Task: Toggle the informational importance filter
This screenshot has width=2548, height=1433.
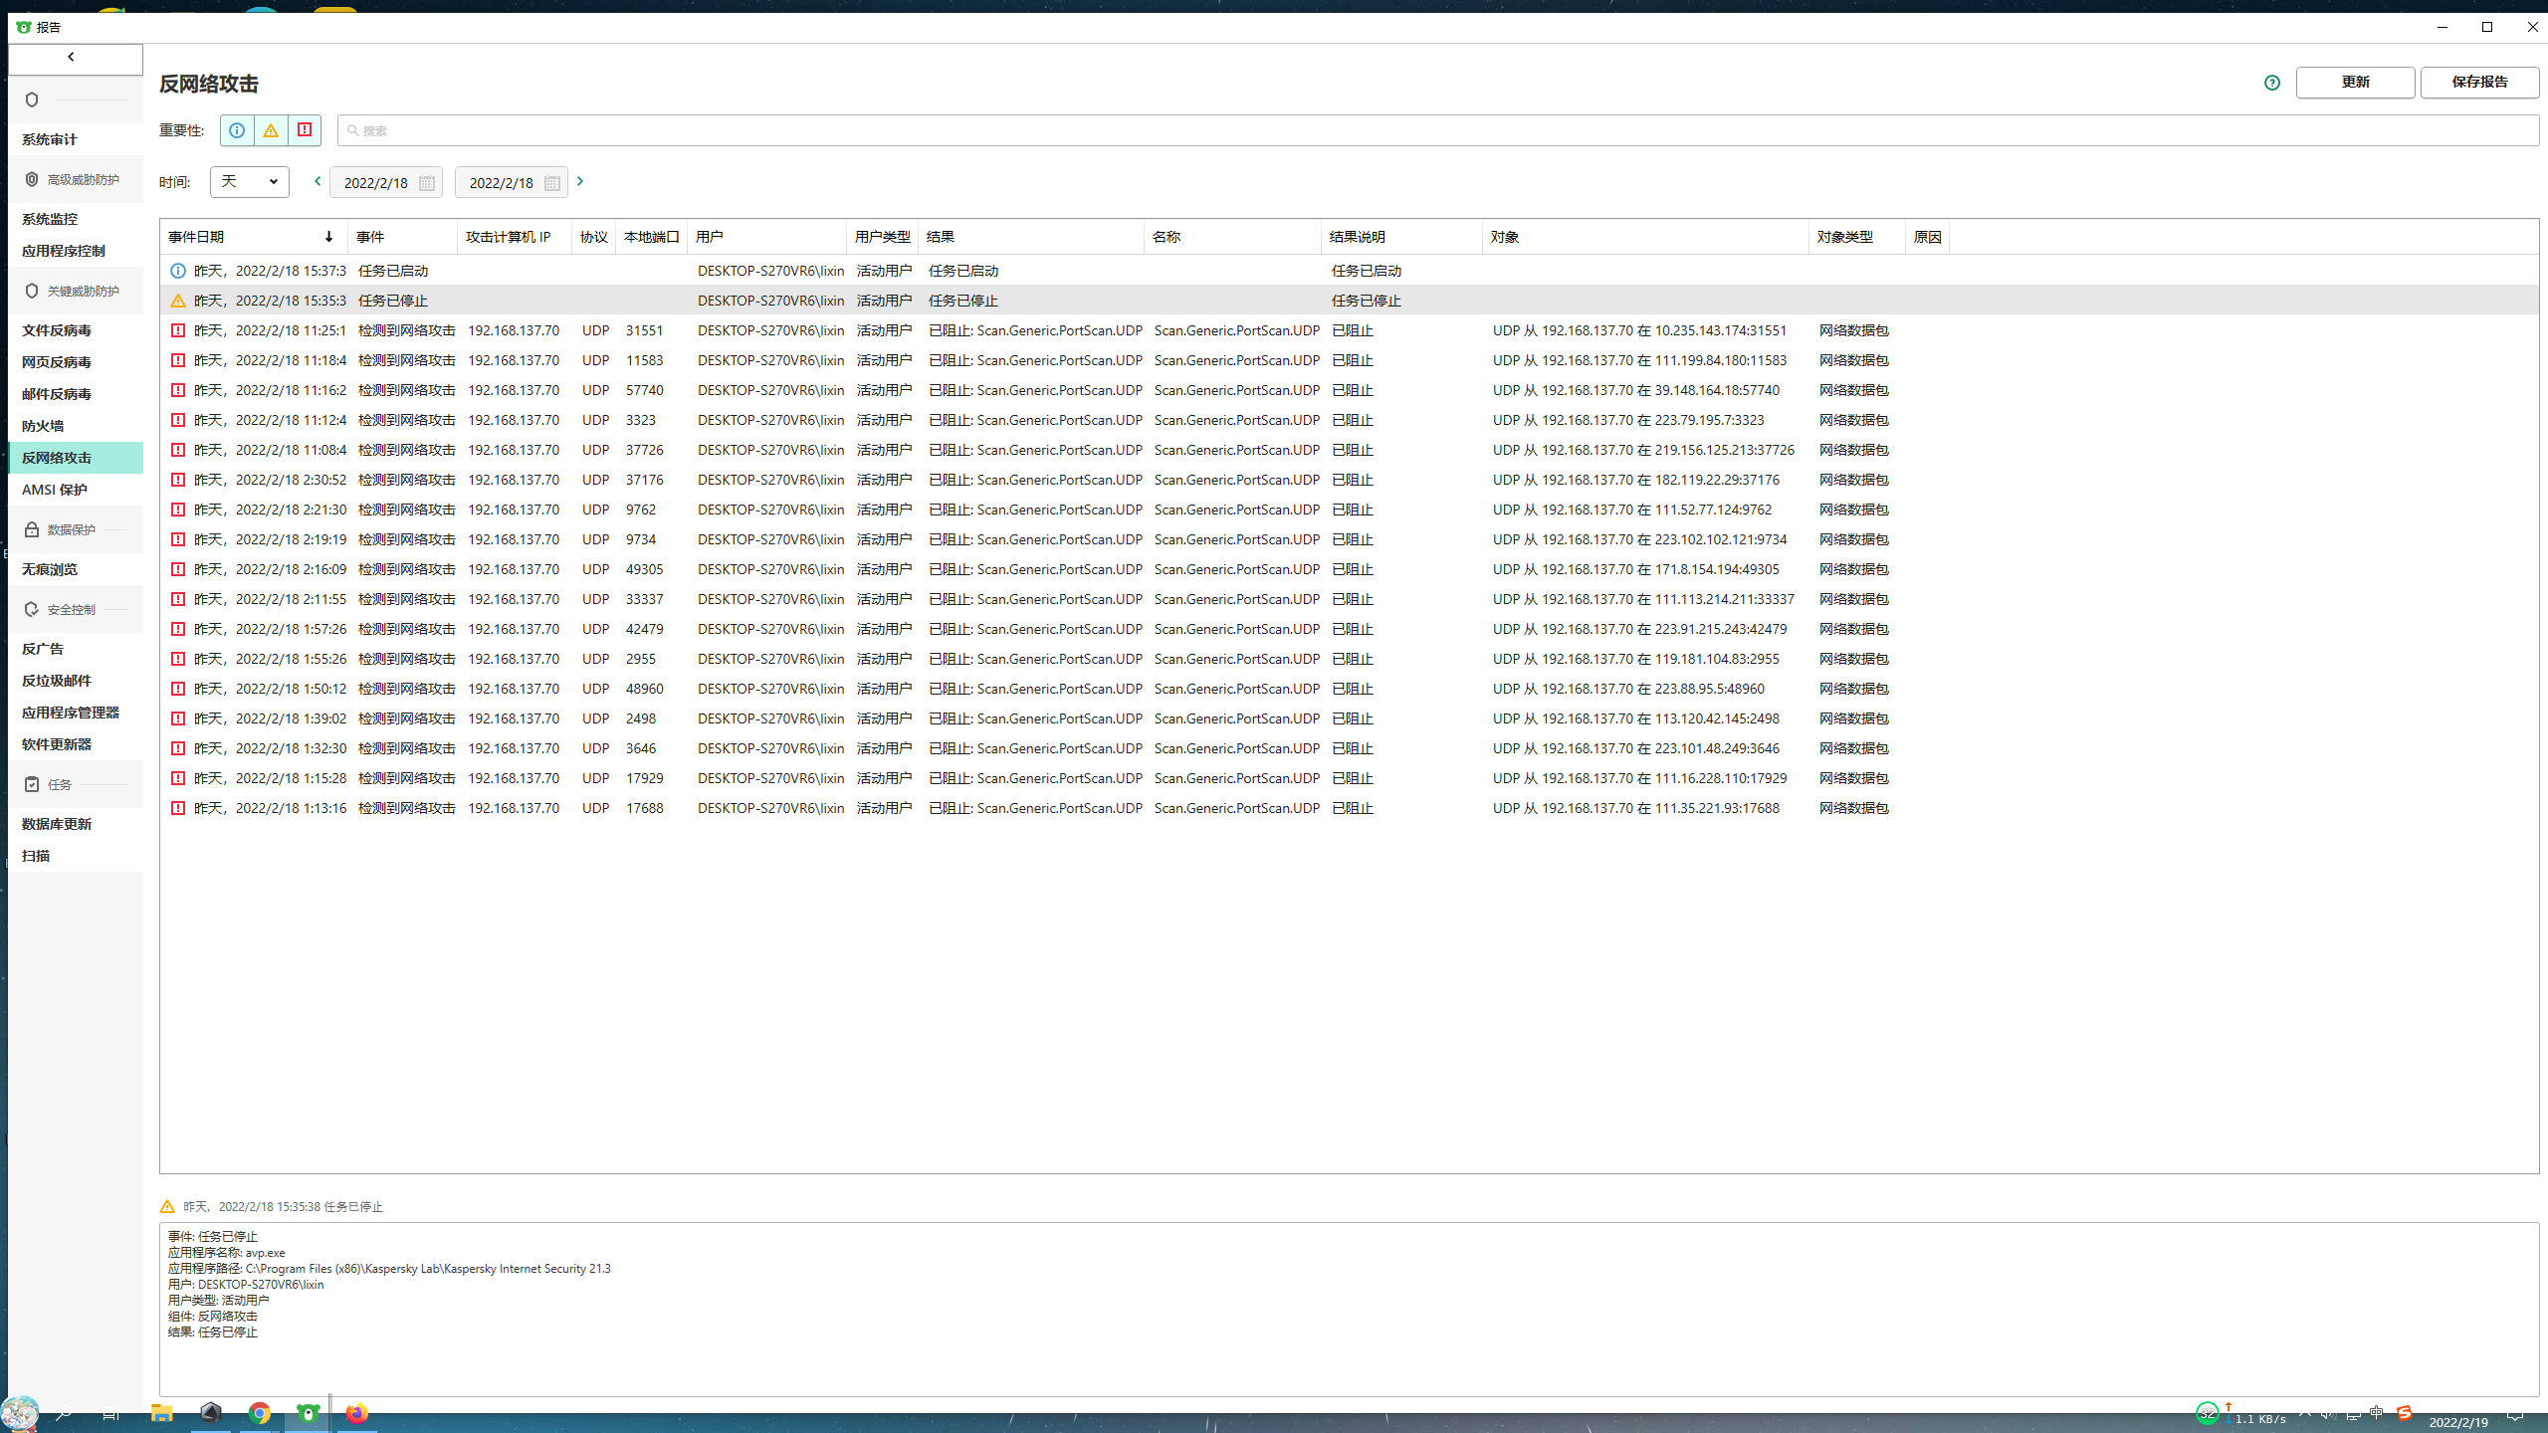Action: click(x=237, y=130)
